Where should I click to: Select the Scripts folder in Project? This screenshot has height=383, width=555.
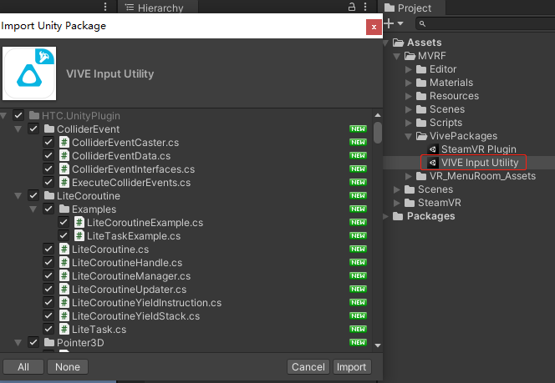(446, 123)
